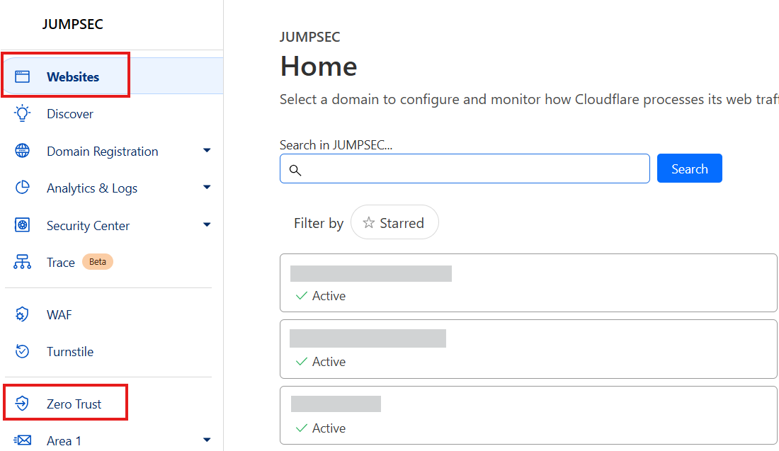Click the Turnstile checkmark icon
This screenshot has width=779, height=451.
pos(23,351)
